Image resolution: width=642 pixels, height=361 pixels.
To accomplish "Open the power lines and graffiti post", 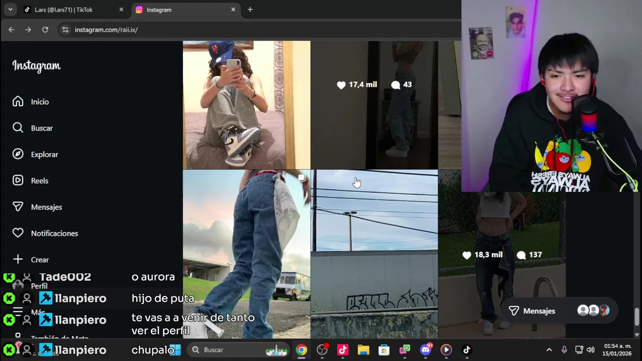I will pyautogui.click(x=374, y=254).
